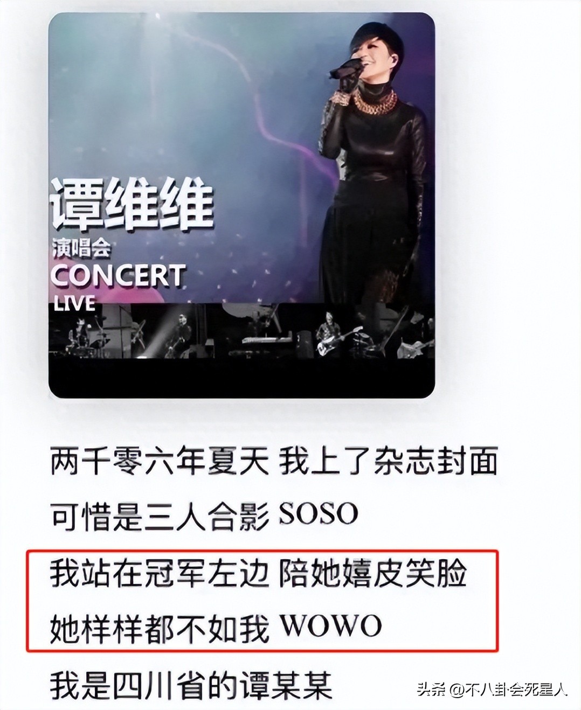Select lyric line 她样样都不如我 WOWO
Image resolution: width=581 pixels, height=710 pixels.
[x=216, y=627]
